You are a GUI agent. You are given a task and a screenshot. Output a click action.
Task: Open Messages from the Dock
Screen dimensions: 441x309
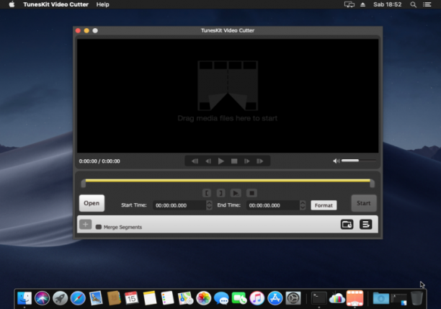pos(221,298)
